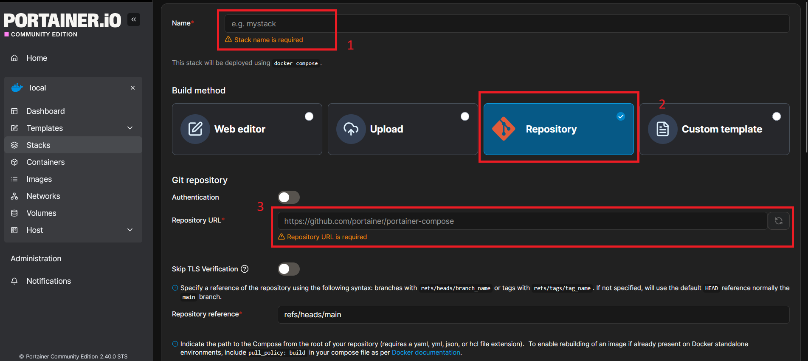Click the Skip TLS Verification help icon
This screenshot has height=361, width=808.
245,269
